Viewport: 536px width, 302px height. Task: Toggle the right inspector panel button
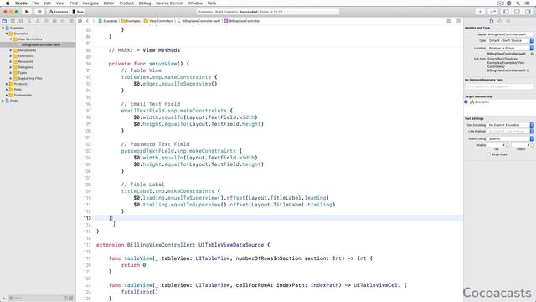[528, 12]
